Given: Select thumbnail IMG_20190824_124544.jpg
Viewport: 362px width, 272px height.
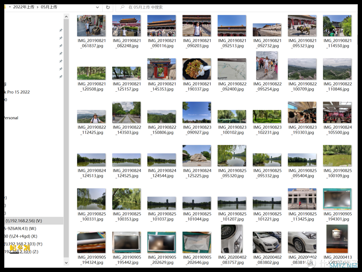Looking at the screenshot, I should (162, 160).
